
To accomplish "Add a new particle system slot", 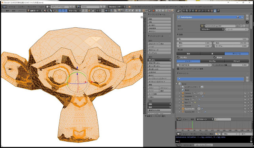I will click(247, 16).
